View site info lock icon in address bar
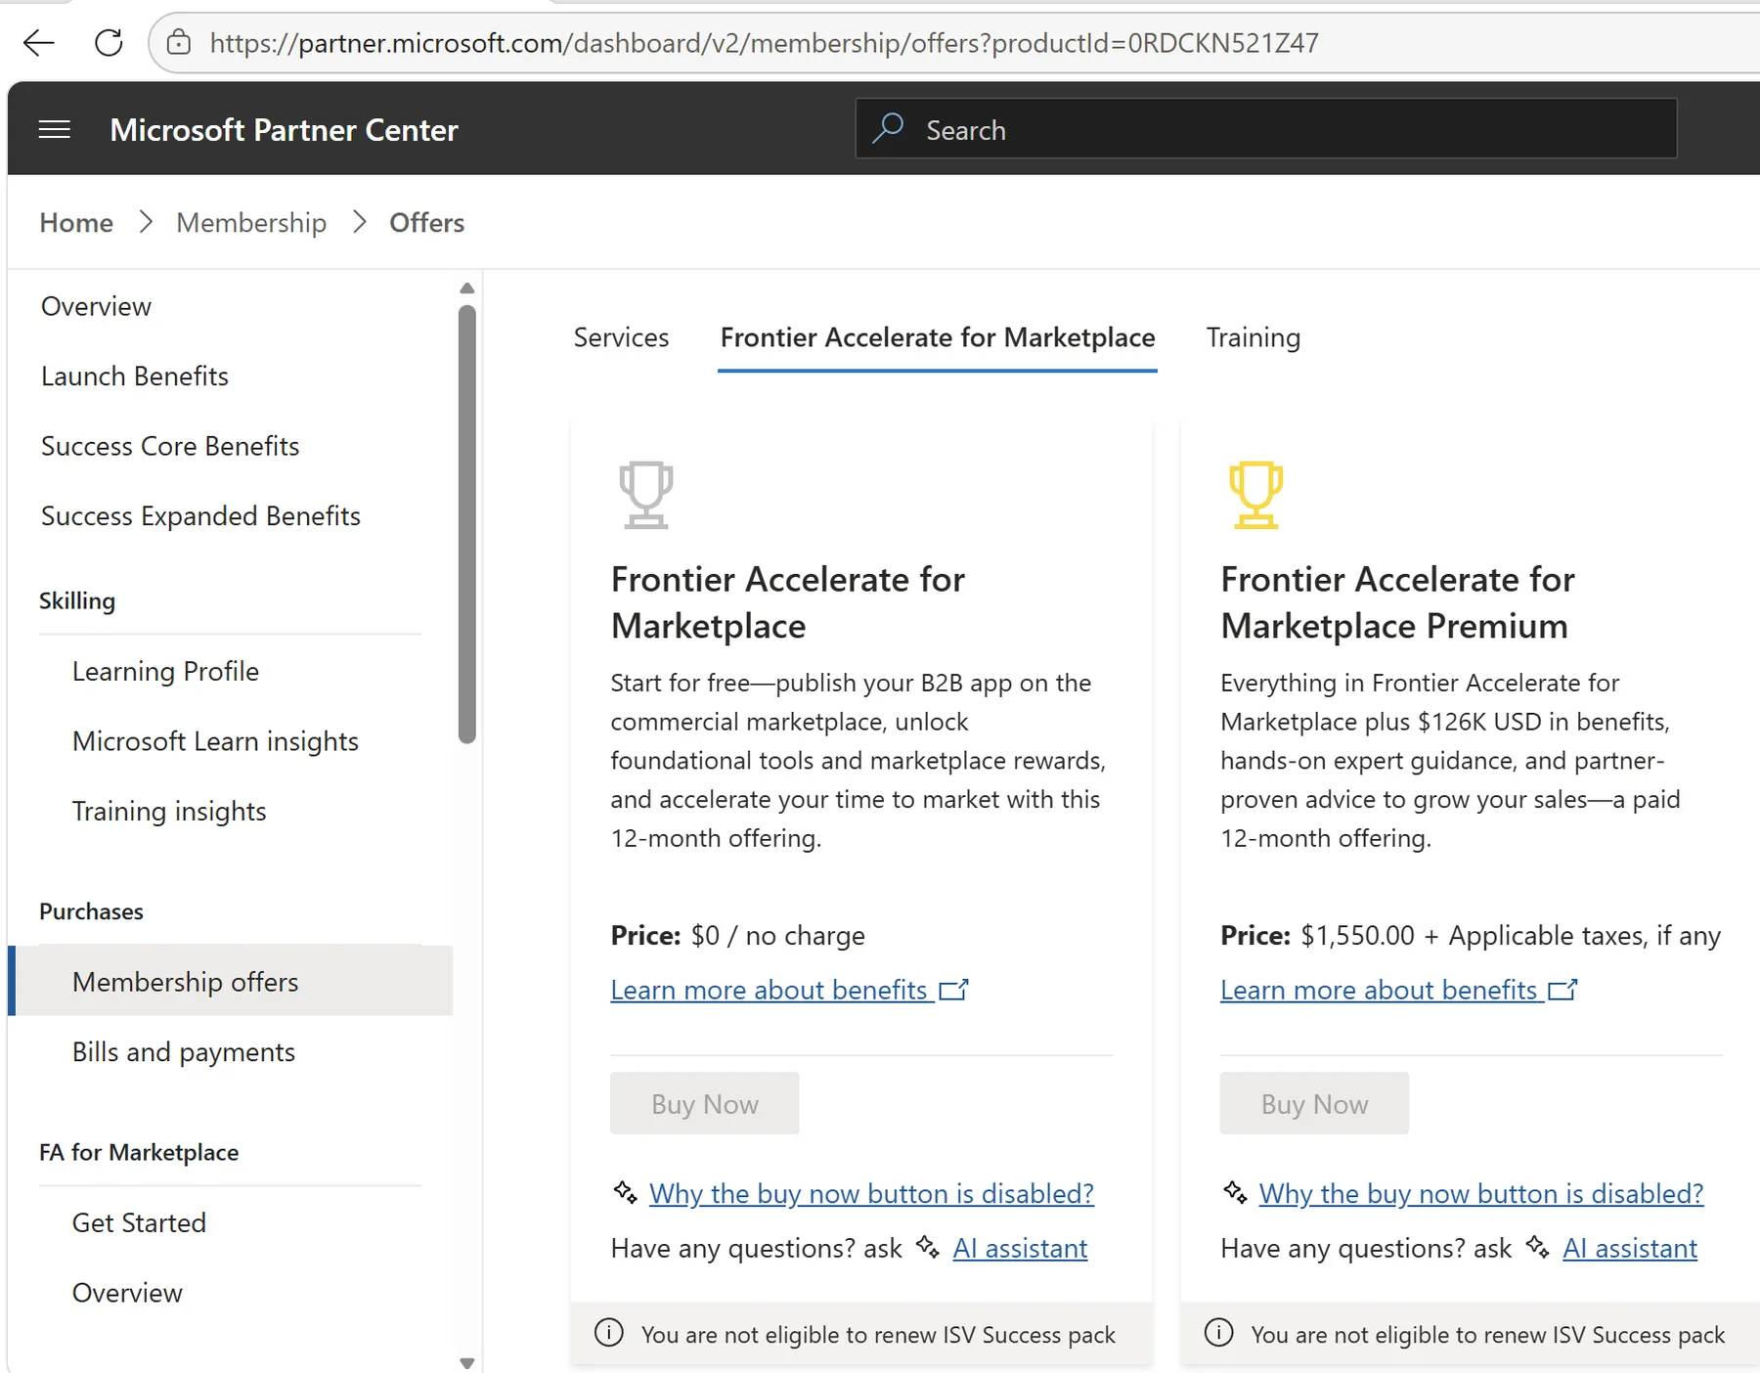This screenshot has height=1373, width=1760. 178,43
